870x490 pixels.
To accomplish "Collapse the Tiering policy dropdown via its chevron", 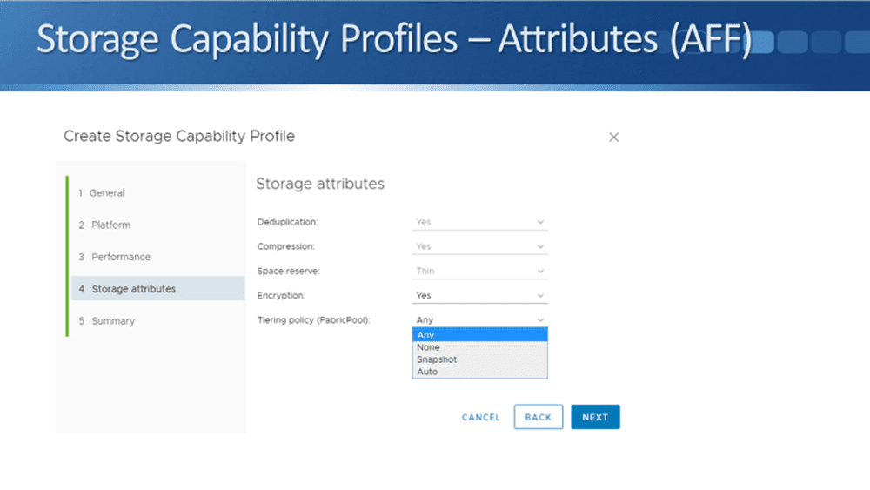I will pyautogui.click(x=540, y=320).
